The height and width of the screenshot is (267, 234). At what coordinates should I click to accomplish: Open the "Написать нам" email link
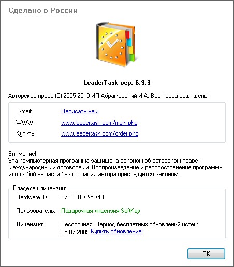coord(80,111)
